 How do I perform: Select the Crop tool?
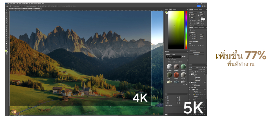[x=6, y=21]
